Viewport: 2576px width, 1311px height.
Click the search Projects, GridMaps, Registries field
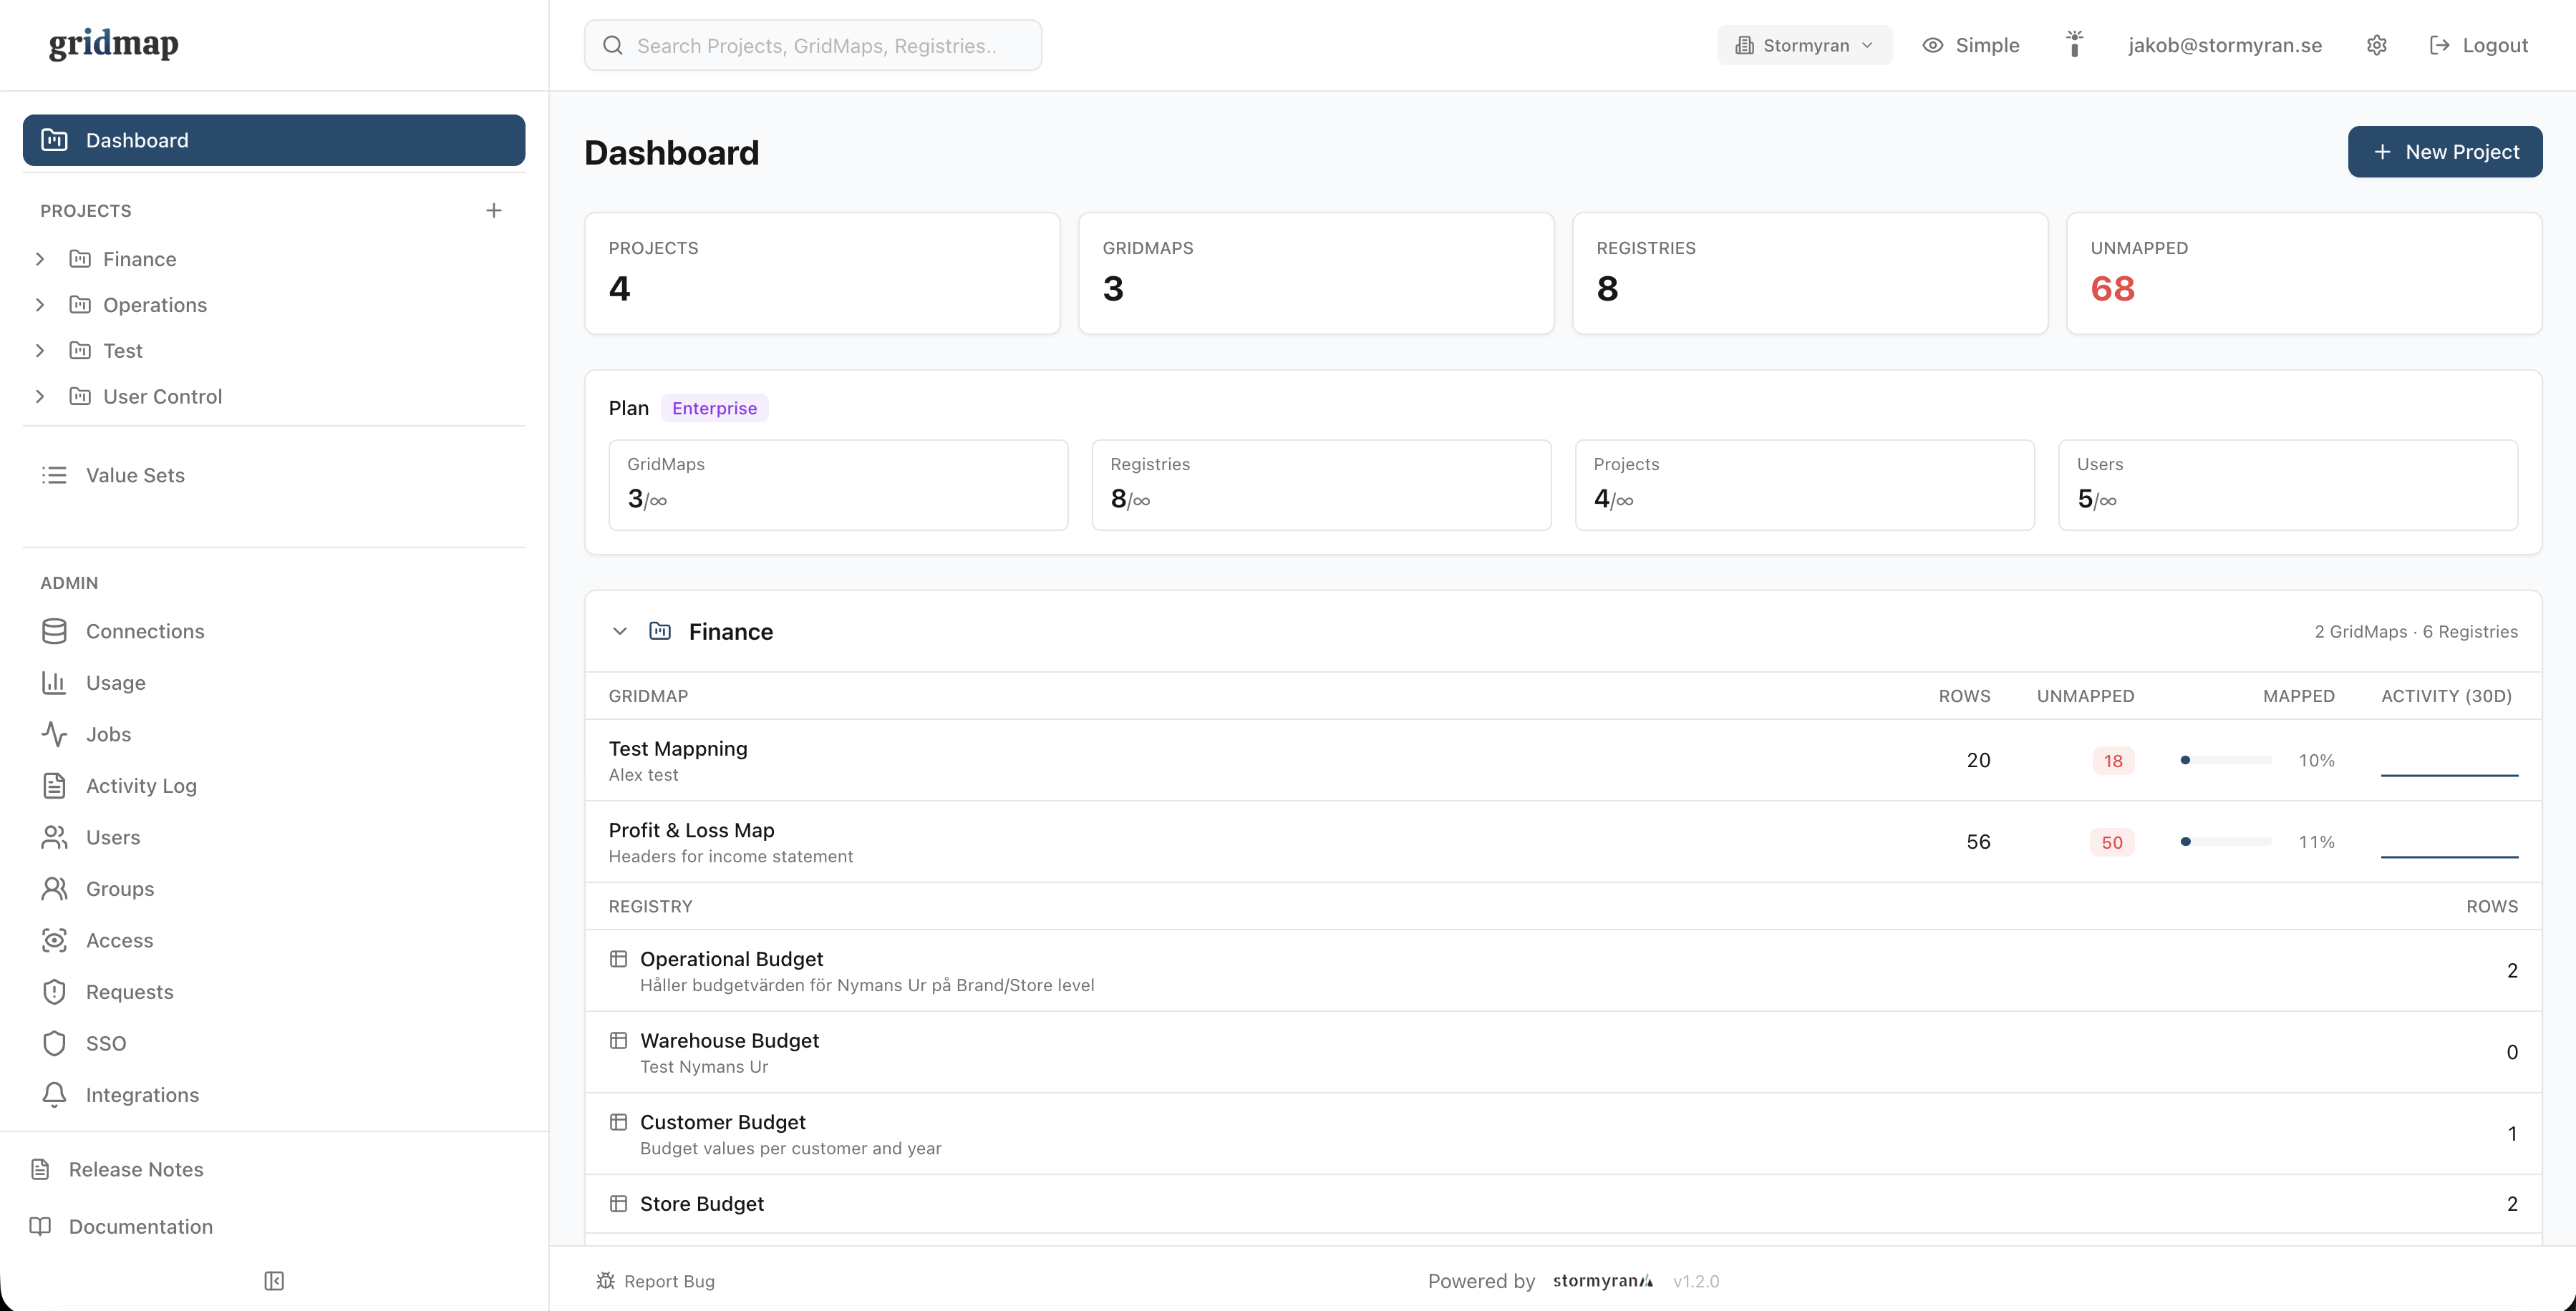pos(813,45)
